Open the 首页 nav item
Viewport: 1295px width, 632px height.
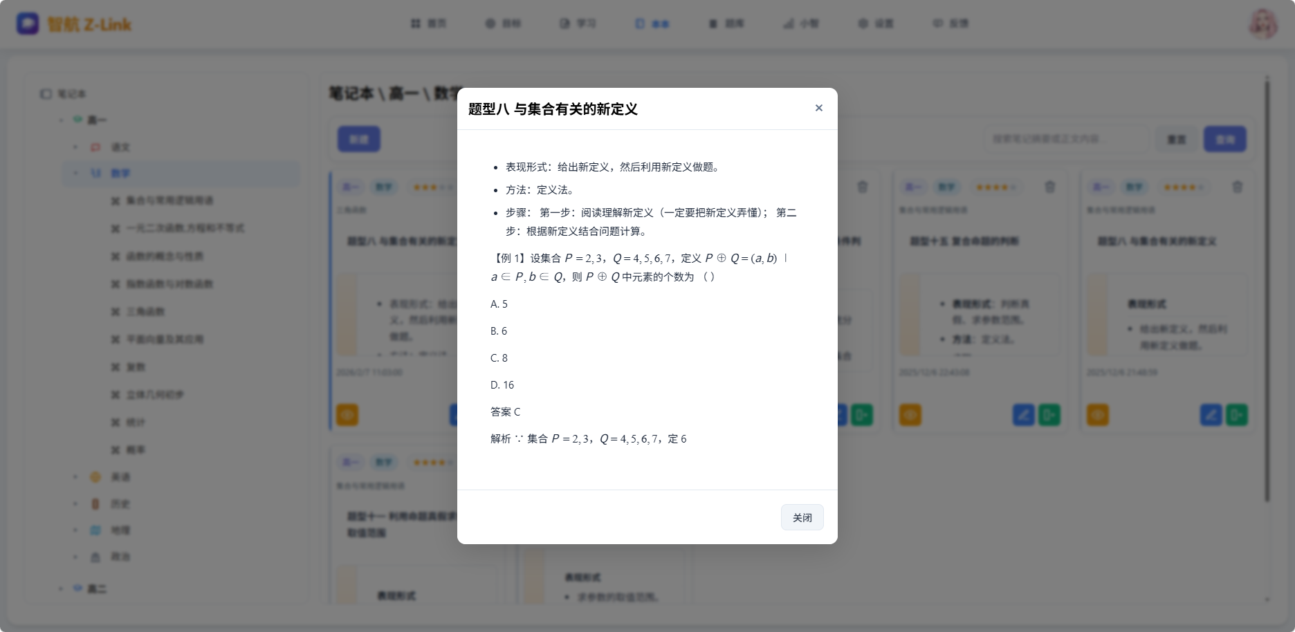pos(428,24)
